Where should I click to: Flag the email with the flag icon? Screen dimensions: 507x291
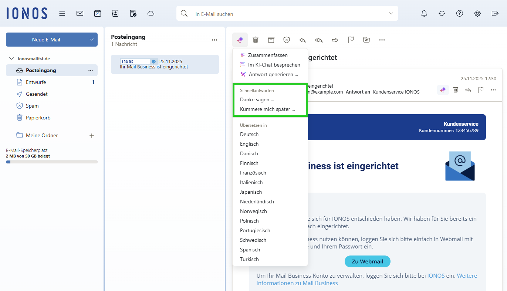(x=351, y=40)
